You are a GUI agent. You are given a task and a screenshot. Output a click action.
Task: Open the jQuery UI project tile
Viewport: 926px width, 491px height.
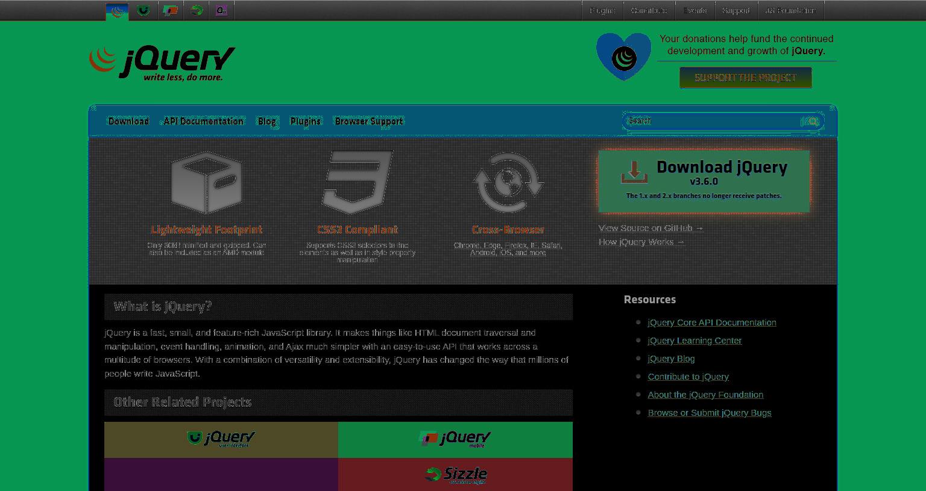221,440
